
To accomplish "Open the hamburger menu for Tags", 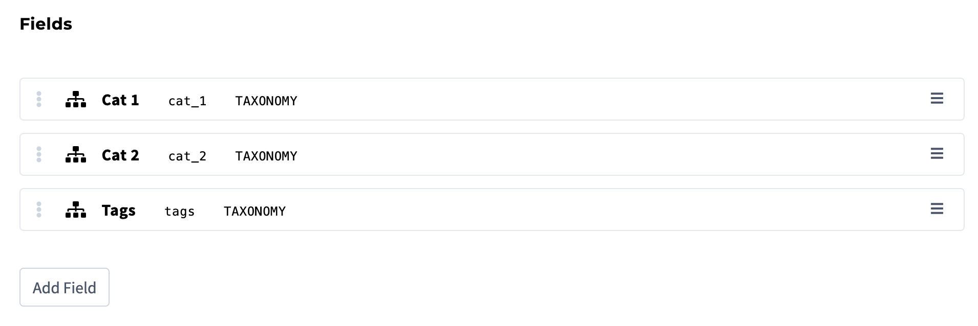I will 937,209.
